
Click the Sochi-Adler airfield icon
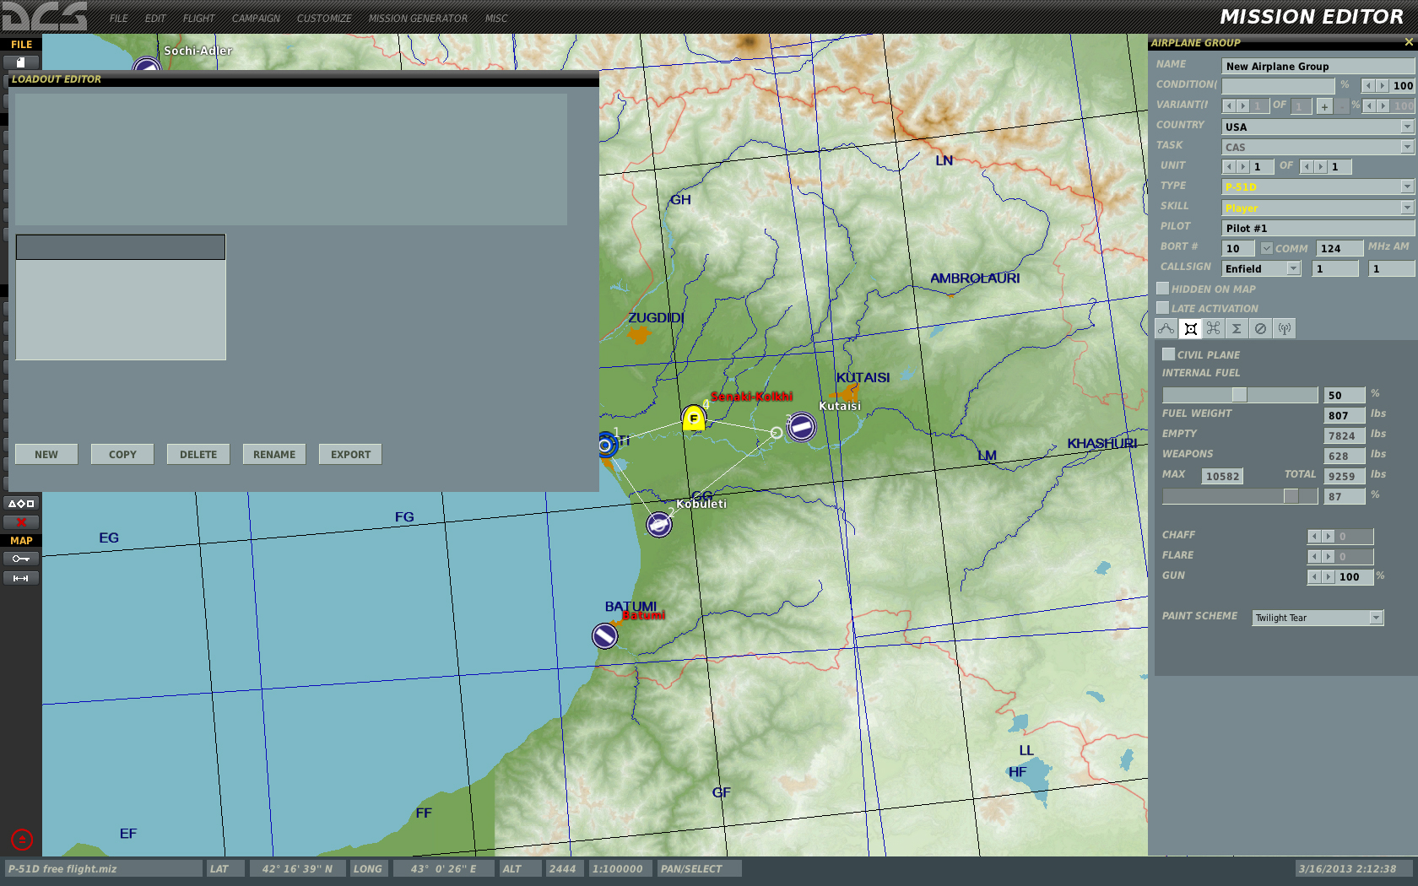[147, 64]
